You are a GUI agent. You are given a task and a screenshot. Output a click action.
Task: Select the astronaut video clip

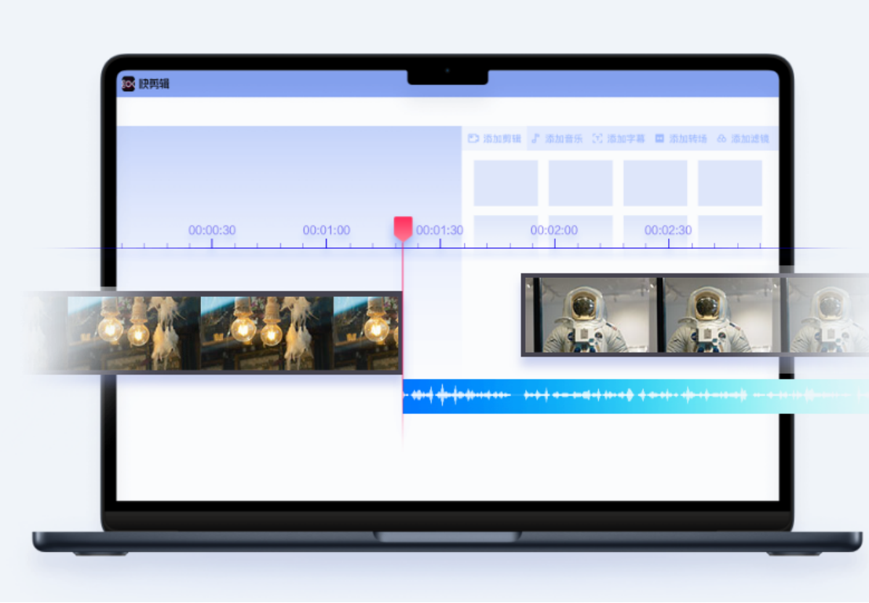[695, 315]
